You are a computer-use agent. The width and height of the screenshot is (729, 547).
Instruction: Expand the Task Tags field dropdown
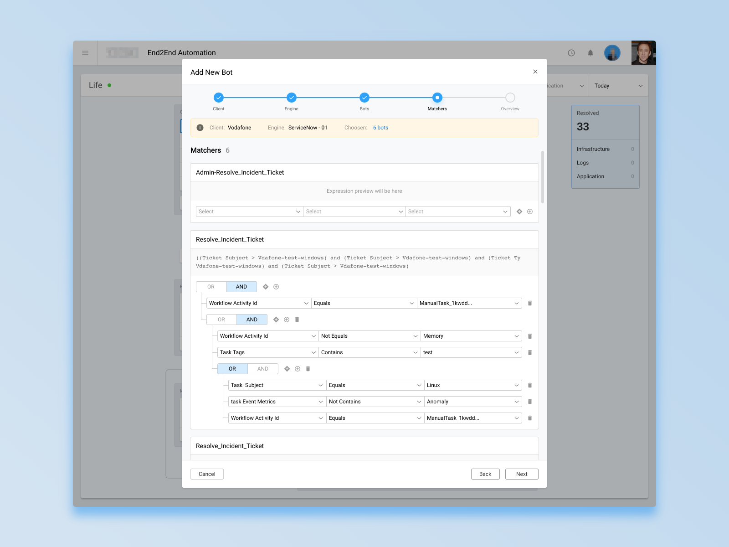click(x=267, y=352)
